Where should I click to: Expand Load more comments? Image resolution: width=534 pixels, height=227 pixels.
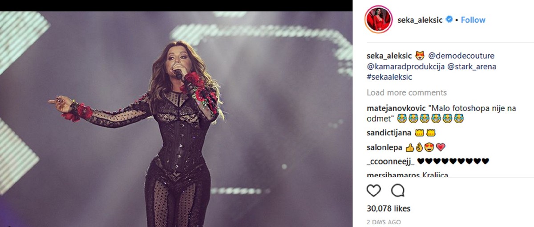pyautogui.click(x=407, y=93)
